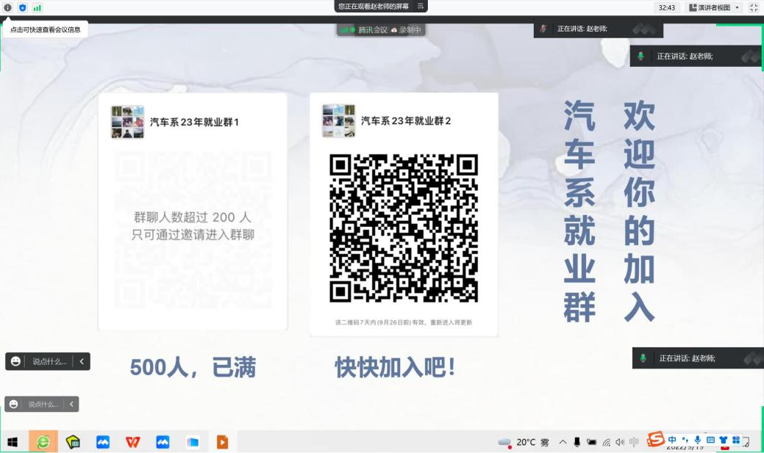The image size is (764, 453).
Task: Open Wi-Fi network settings in tray
Action: 606,442
